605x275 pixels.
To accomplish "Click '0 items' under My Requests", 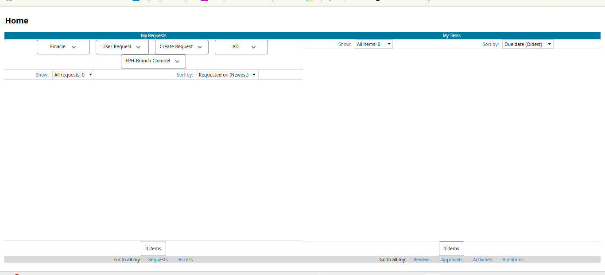I will [153, 248].
